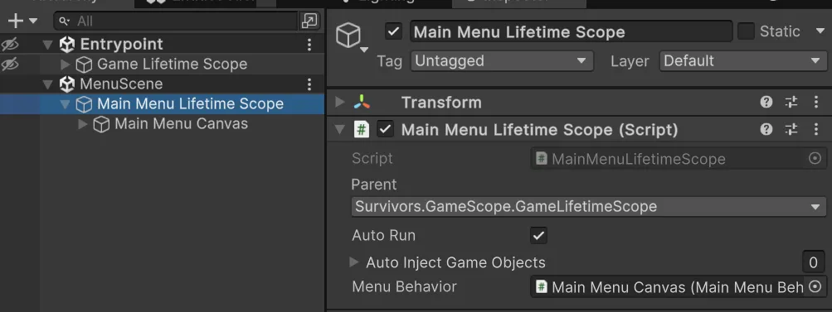Open the Layer dropdown showing Default
This screenshot has height=312, width=832.
tap(743, 61)
